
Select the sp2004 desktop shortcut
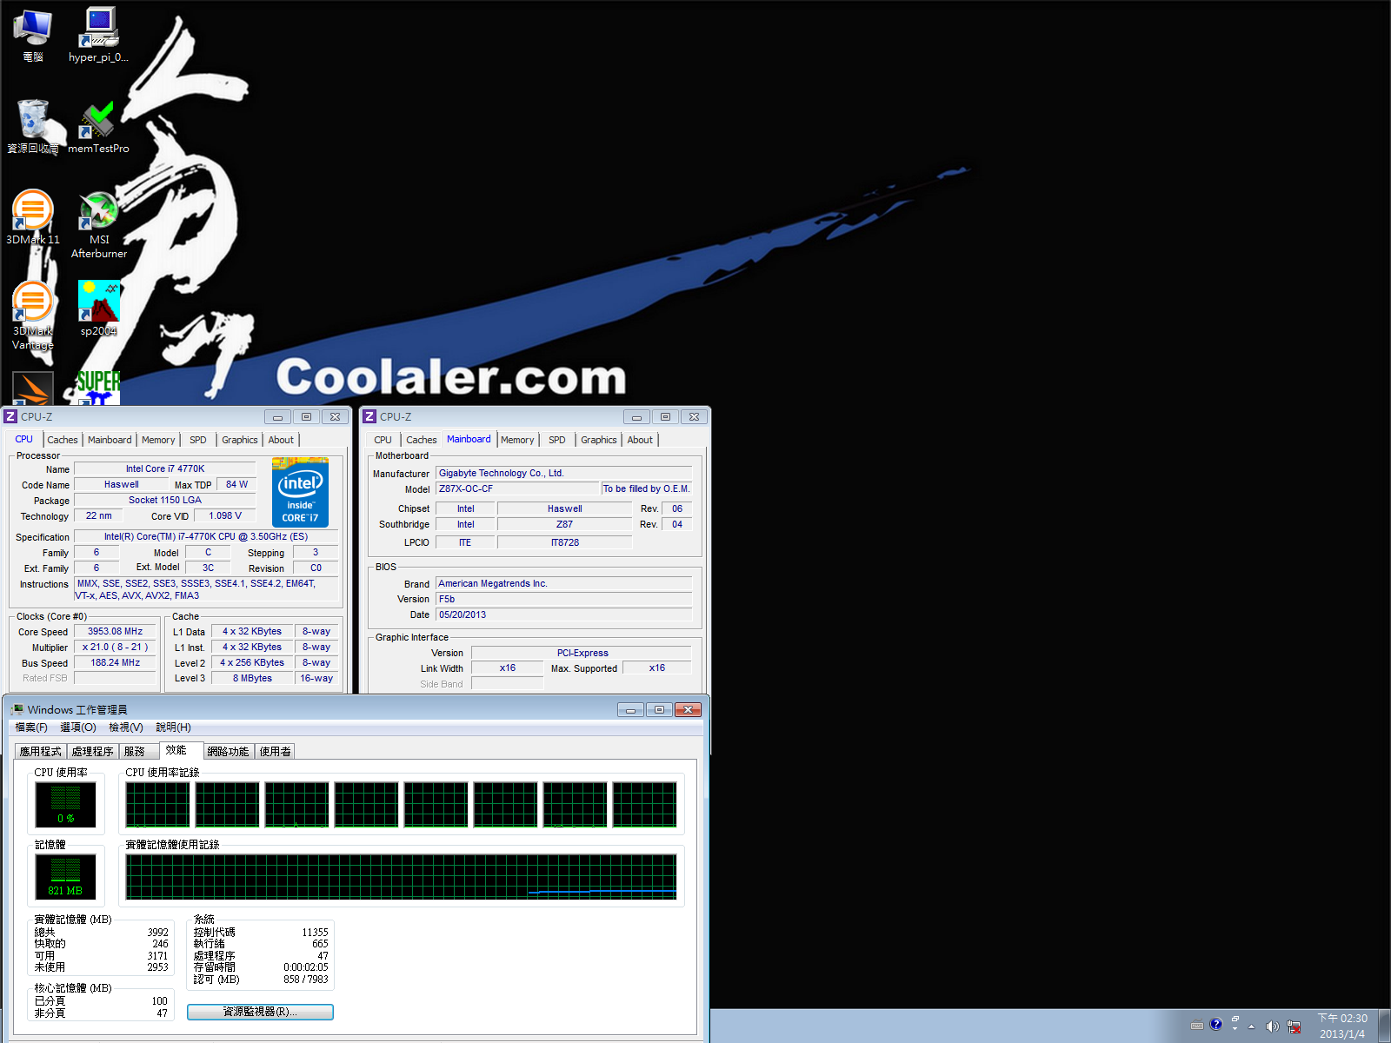98,309
